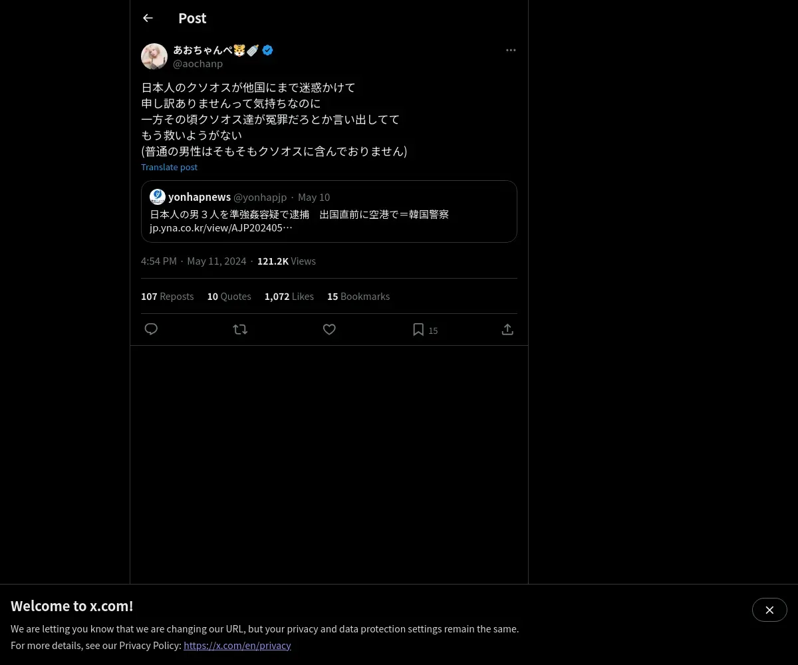This screenshot has width=798, height=665.
Task: Open yonhapnews avatar in quoted post
Action: pos(158,197)
